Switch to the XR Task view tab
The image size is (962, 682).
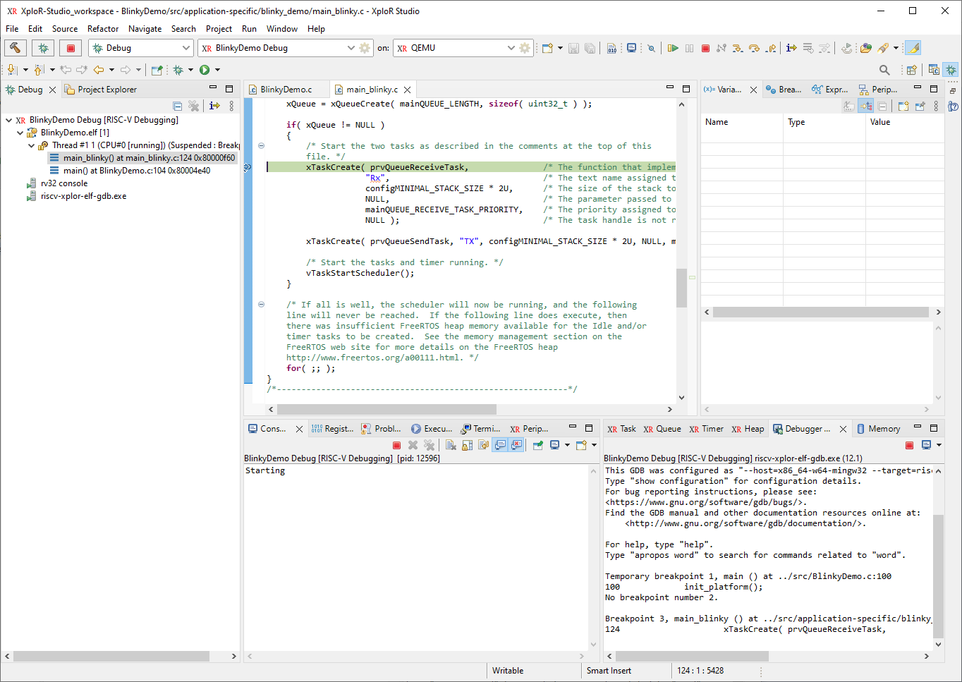coord(621,429)
